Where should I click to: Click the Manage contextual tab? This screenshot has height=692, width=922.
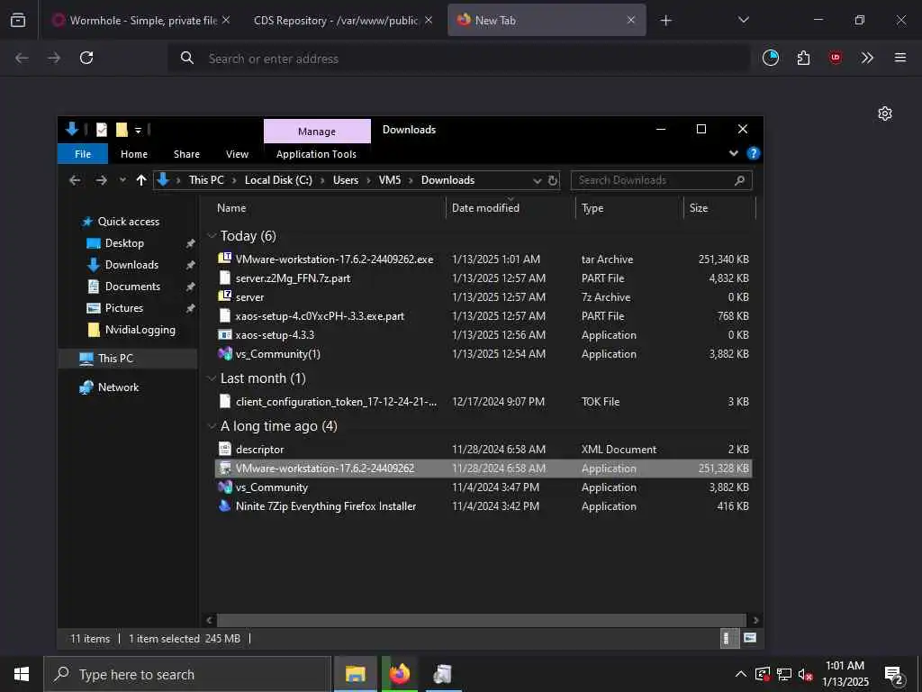click(x=317, y=132)
